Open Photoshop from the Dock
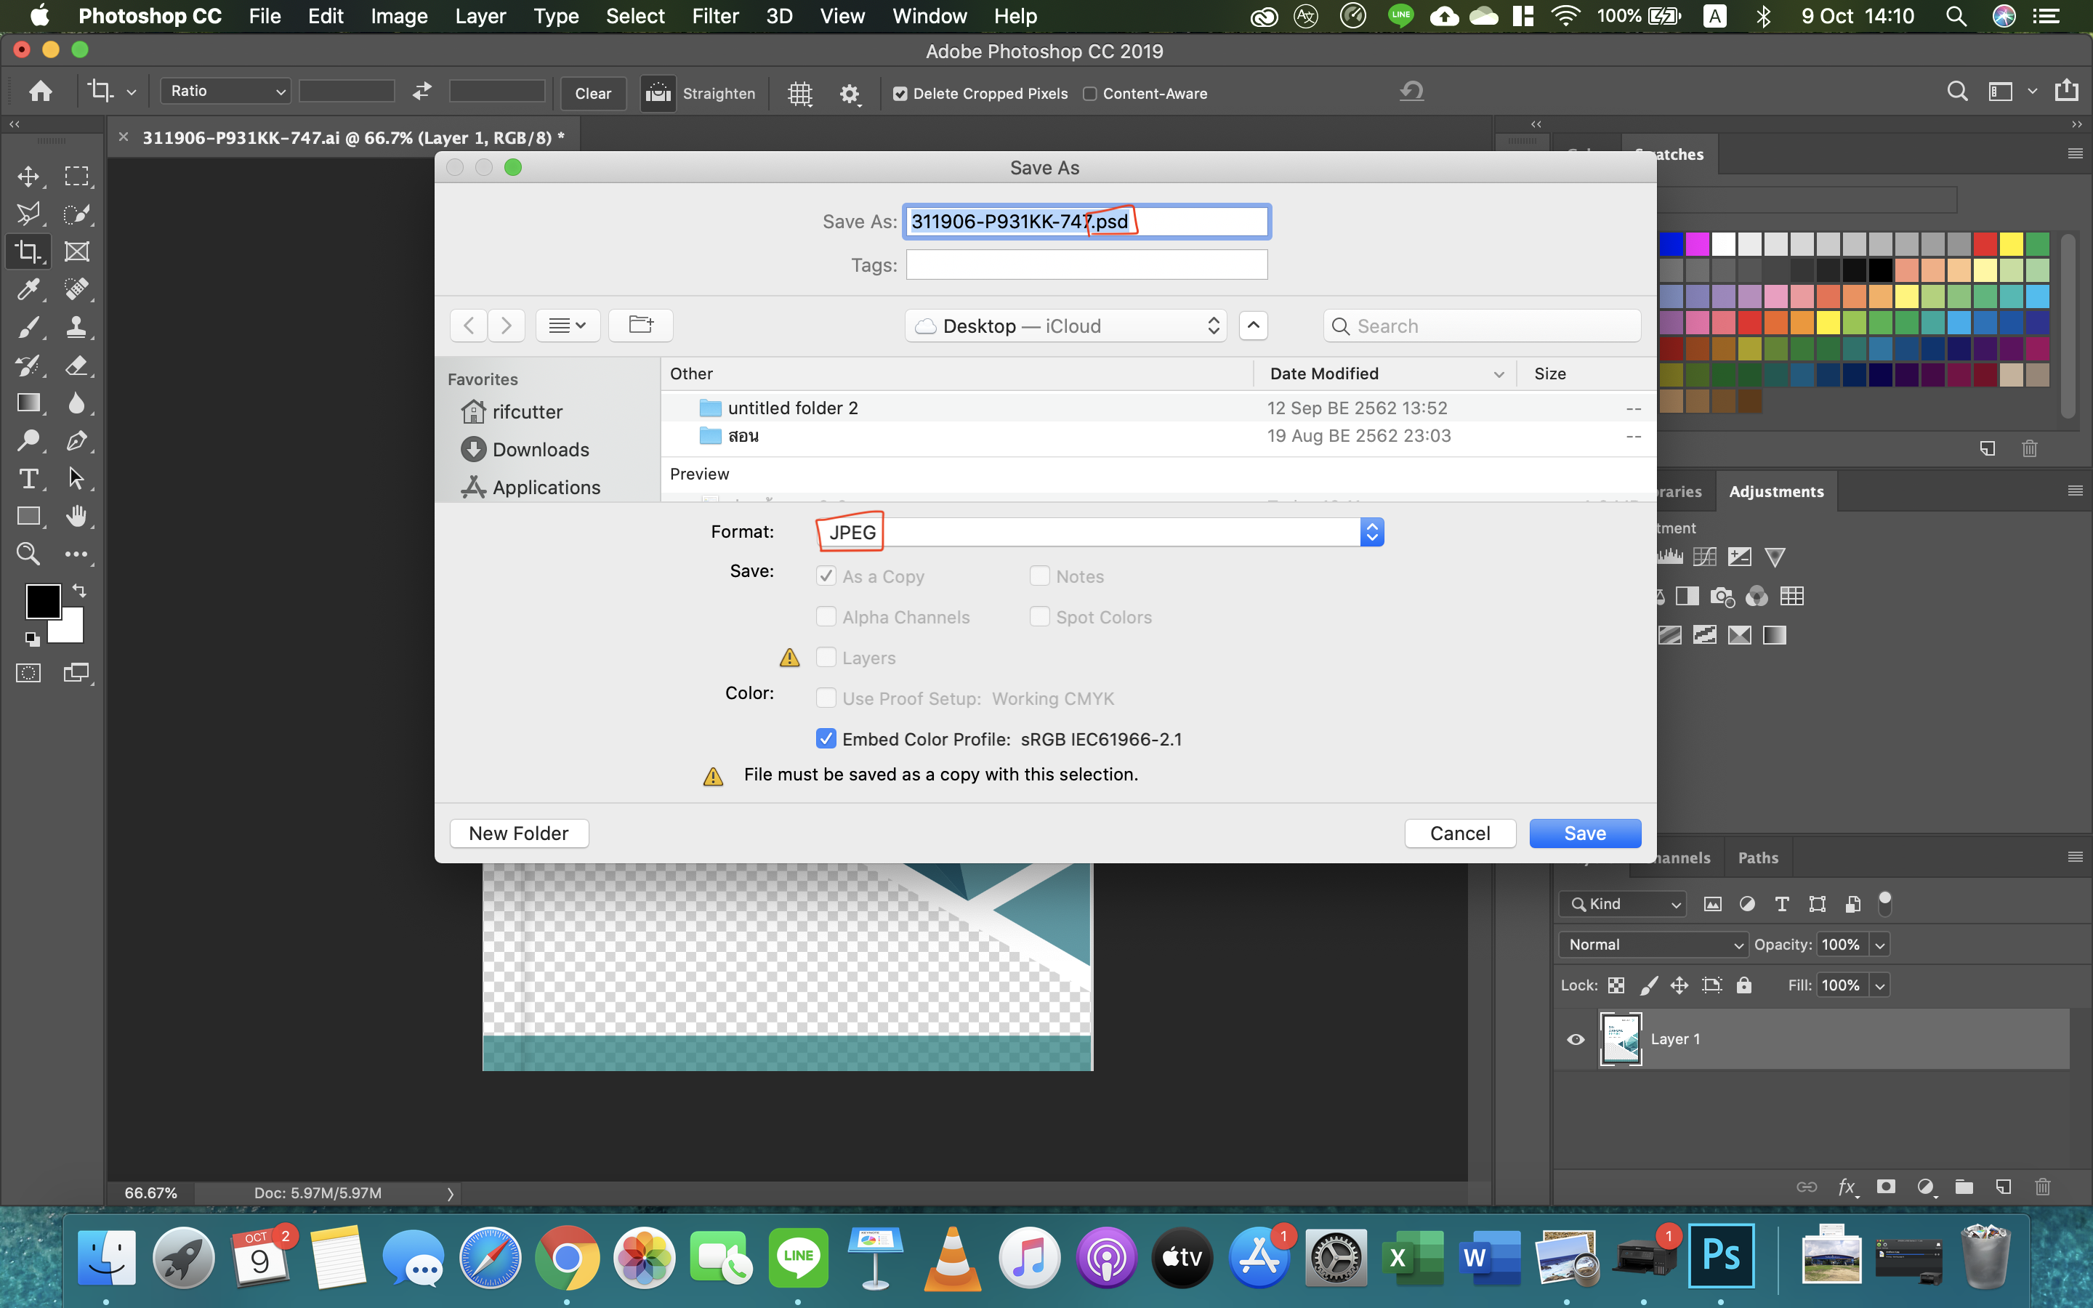The width and height of the screenshot is (2093, 1308). click(x=1722, y=1256)
